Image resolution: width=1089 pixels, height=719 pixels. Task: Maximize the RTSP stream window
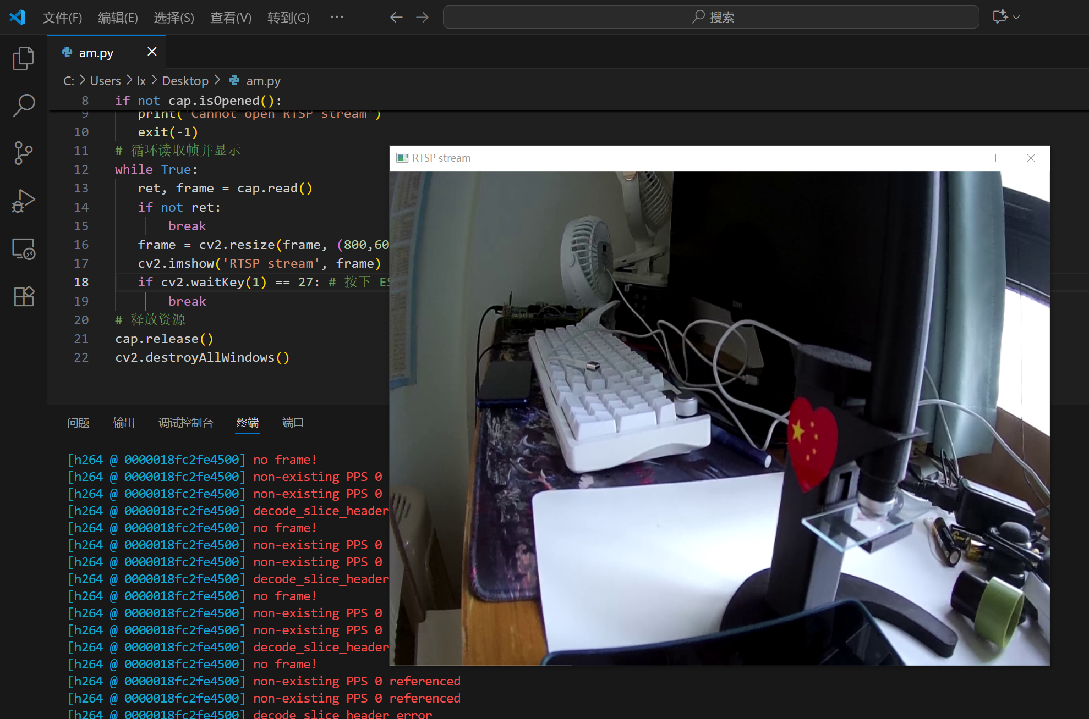pos(992,158)
